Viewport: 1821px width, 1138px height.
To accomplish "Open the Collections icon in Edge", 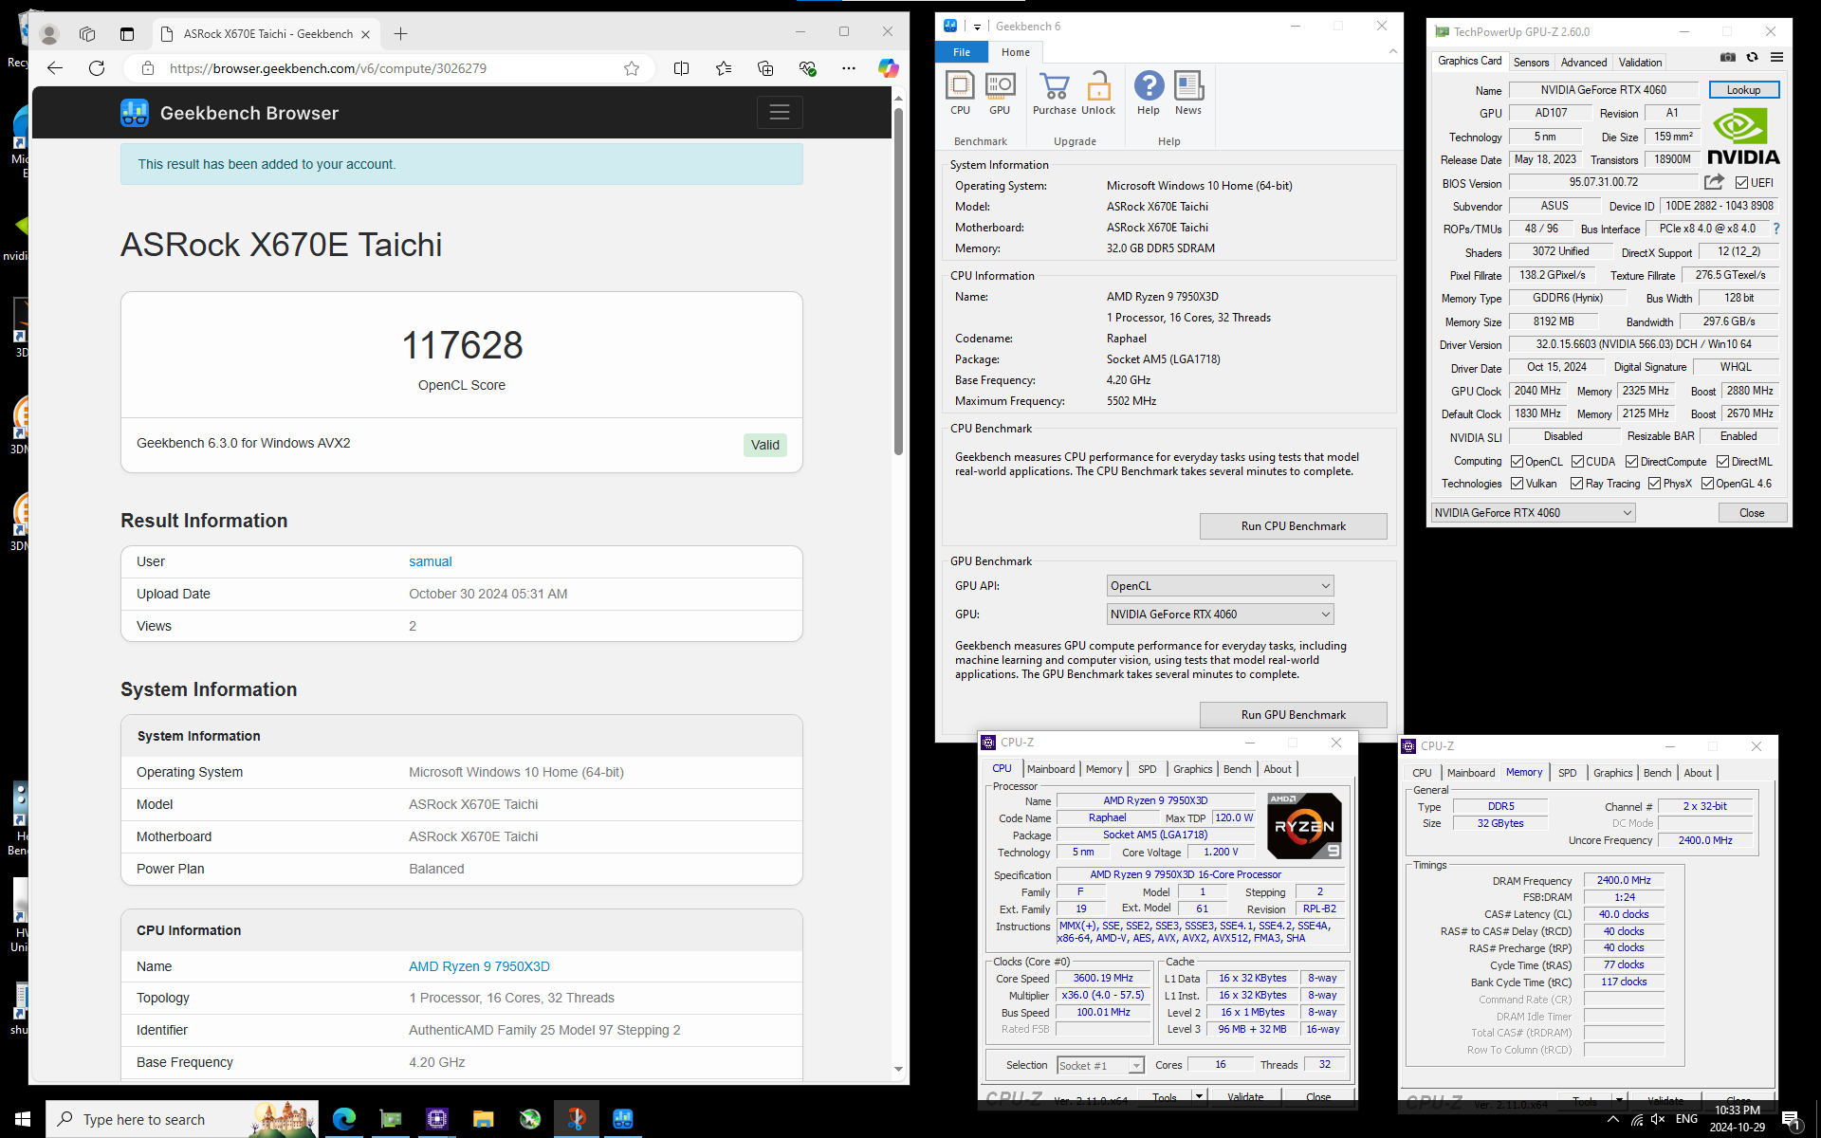I will coord(765,68).
